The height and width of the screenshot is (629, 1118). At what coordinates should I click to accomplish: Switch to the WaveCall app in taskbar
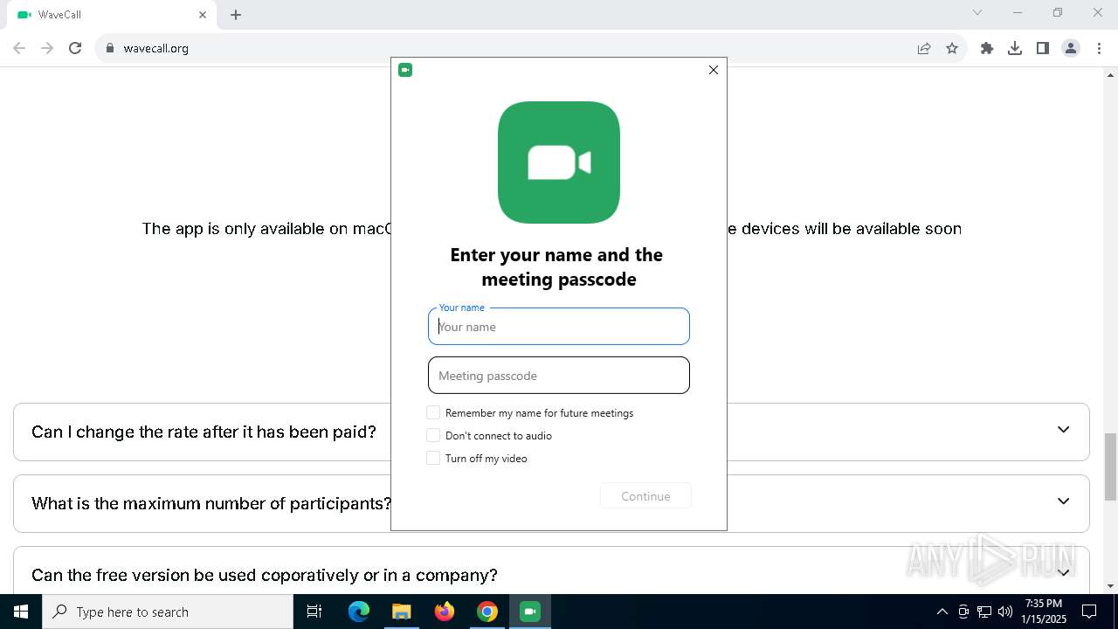pyautogui.click(x=530, y=612)
